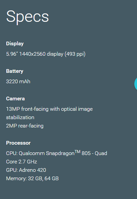Select the Battery section heading
The height and width of the screenshot is (199, 137).
pyautogui.click(x=15, y=71)
